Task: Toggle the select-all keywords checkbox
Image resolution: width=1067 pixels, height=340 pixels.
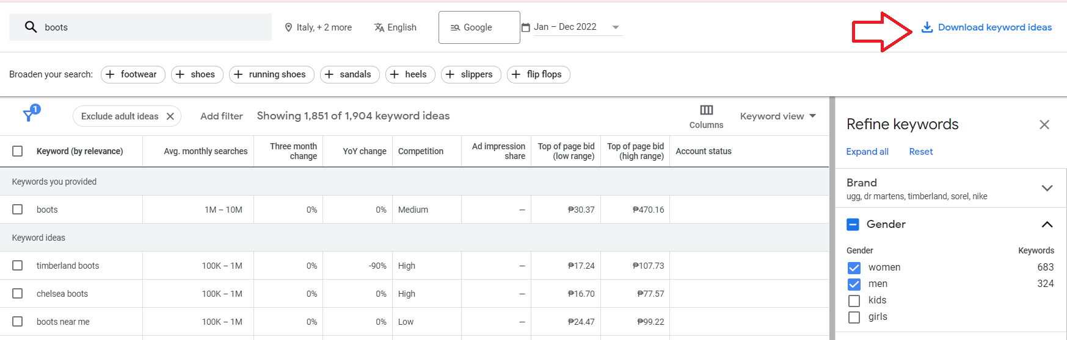Action: point(18,151)
